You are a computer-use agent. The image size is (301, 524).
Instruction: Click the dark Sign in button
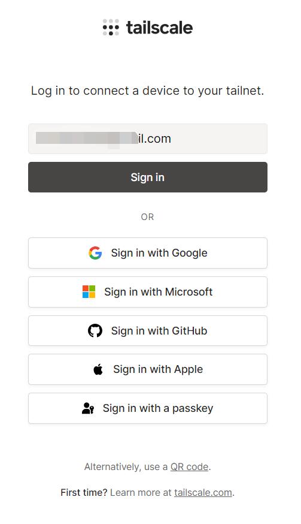[x=147, y=177]
